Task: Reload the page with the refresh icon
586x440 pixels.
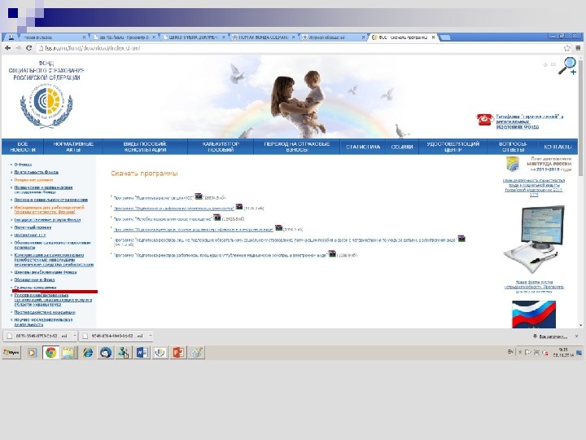Action: point(28,48)
